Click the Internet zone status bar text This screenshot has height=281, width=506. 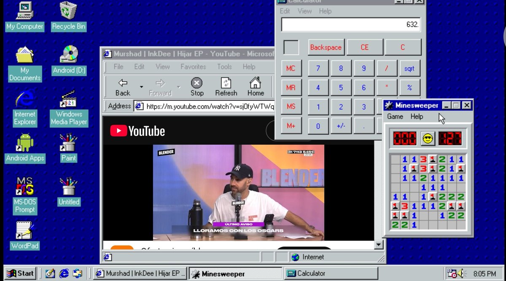[313, 257]
